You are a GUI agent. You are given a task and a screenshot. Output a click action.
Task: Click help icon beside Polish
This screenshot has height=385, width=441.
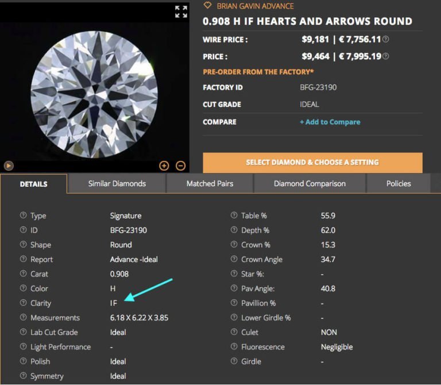point(24,361)
